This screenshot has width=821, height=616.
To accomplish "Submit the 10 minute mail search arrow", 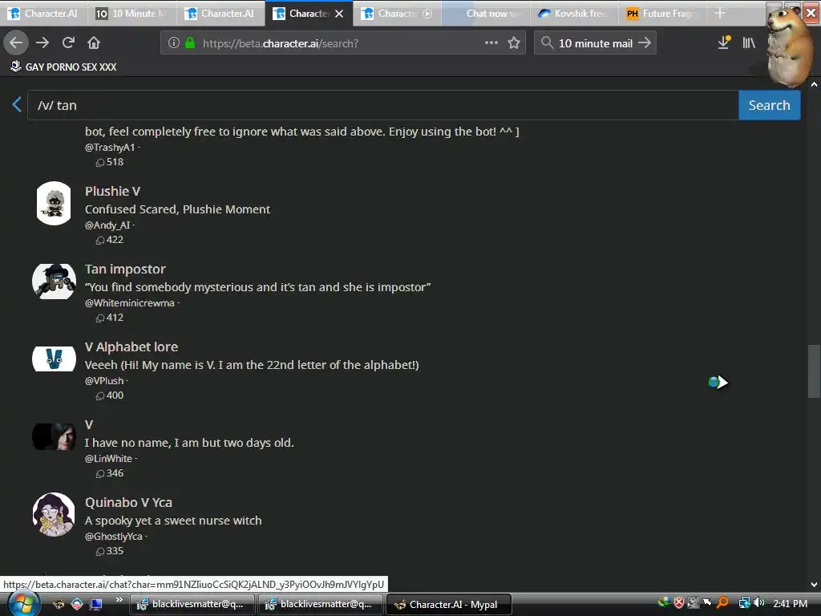I will point(645,43).
